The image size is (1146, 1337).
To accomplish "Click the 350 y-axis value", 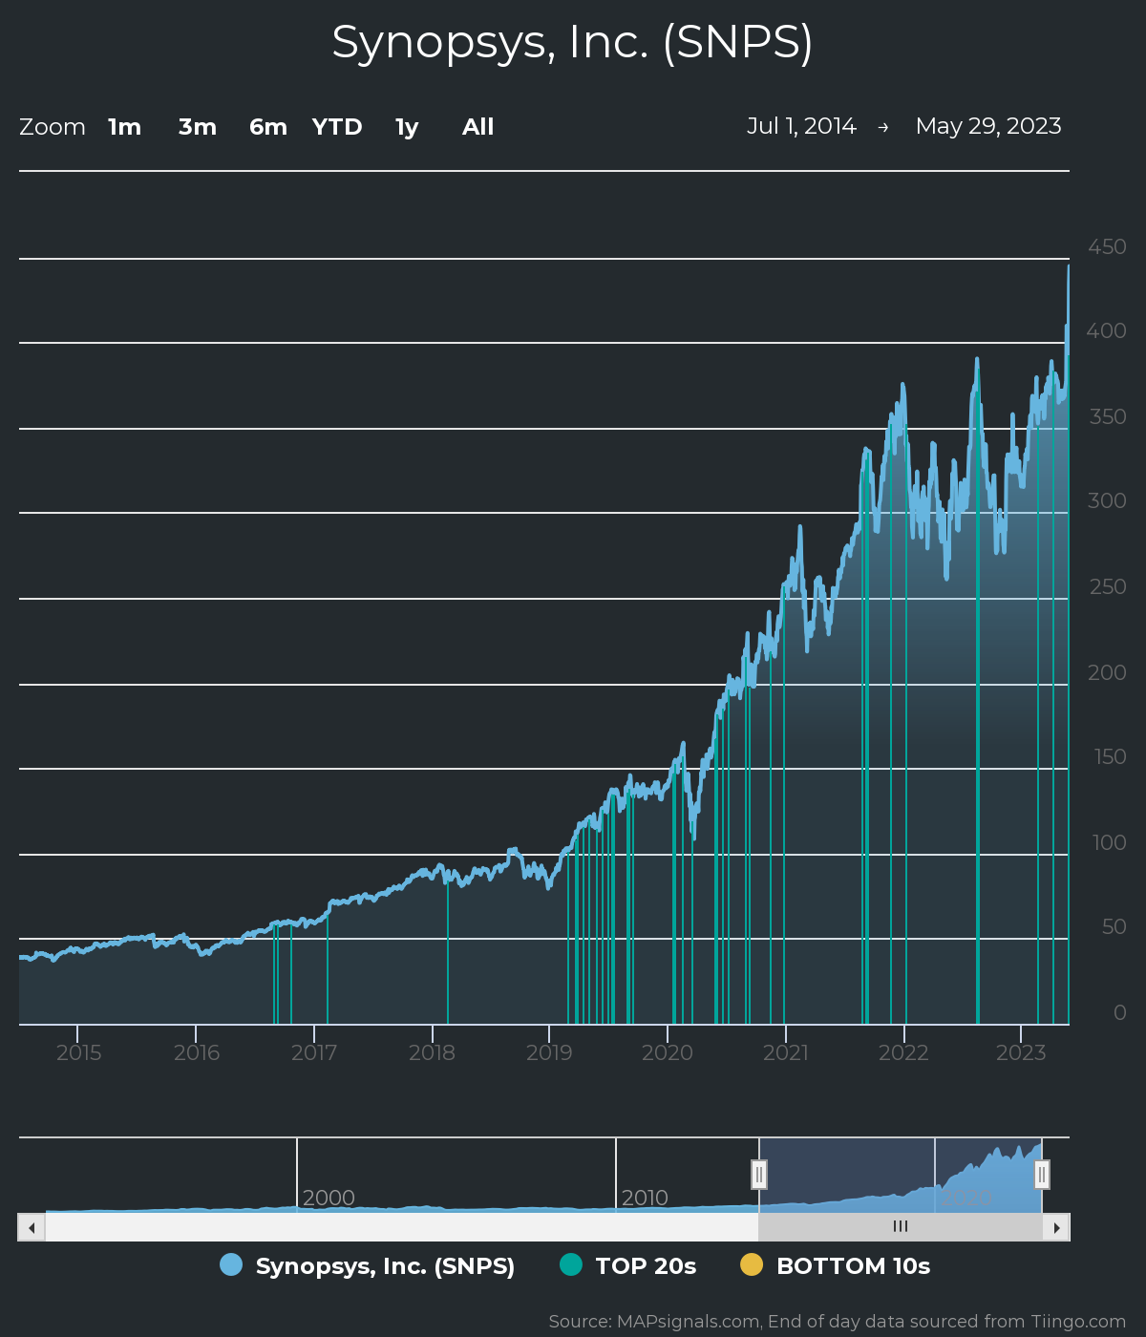I will point(1108,416).
